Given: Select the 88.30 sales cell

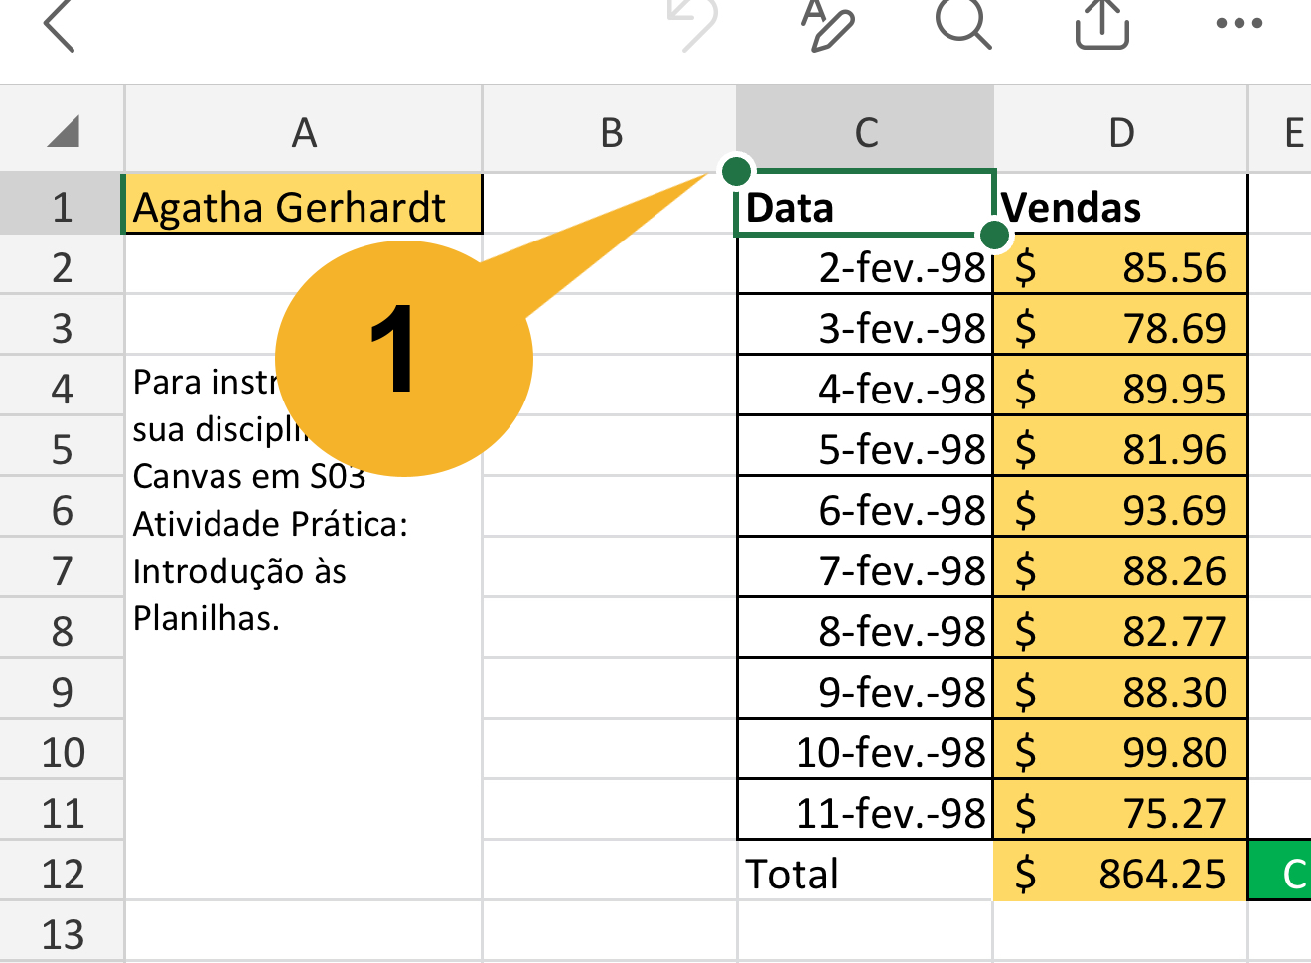Looking at the screenshot, I should click(1121, 691).
